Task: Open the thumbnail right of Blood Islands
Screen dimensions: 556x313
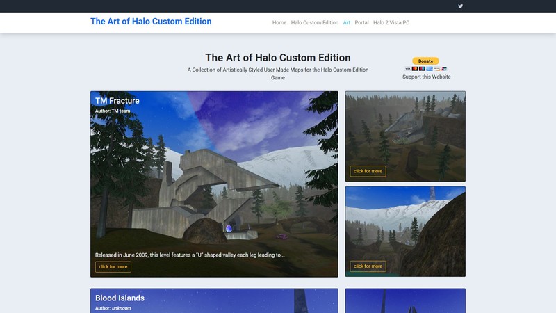Action: coord(405,301)
